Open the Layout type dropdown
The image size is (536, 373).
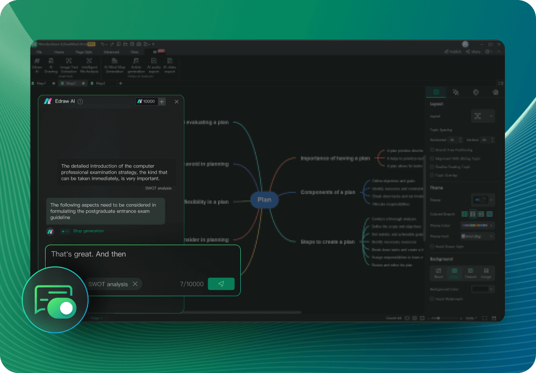pos(483,116)
